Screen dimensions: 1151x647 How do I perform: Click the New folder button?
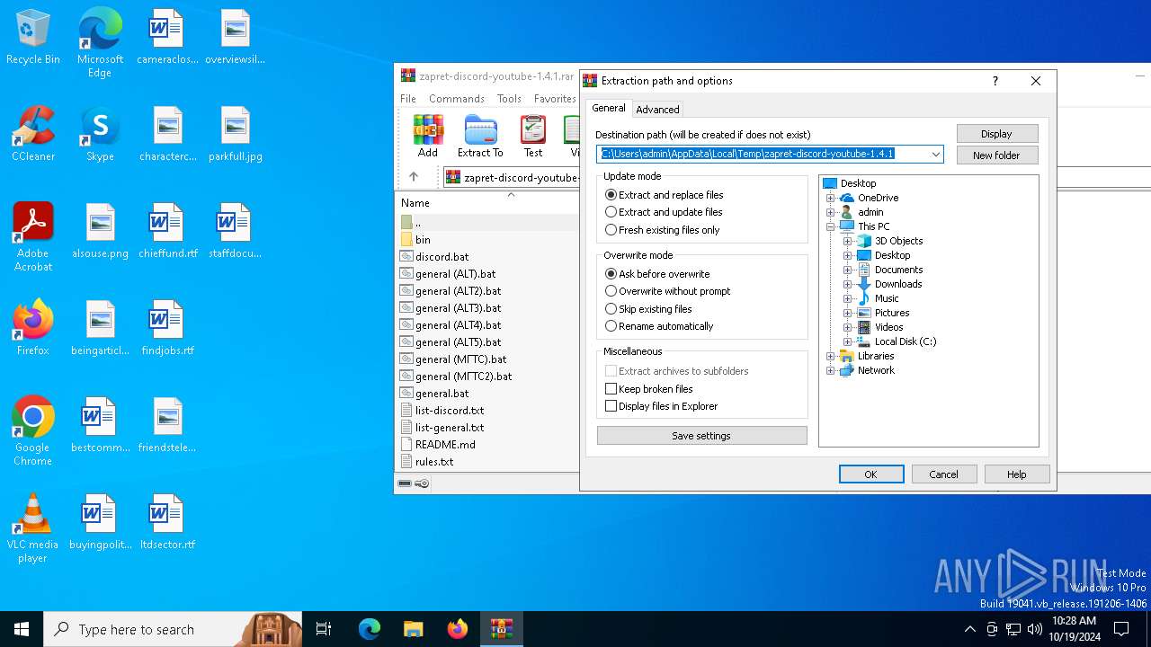996,155
